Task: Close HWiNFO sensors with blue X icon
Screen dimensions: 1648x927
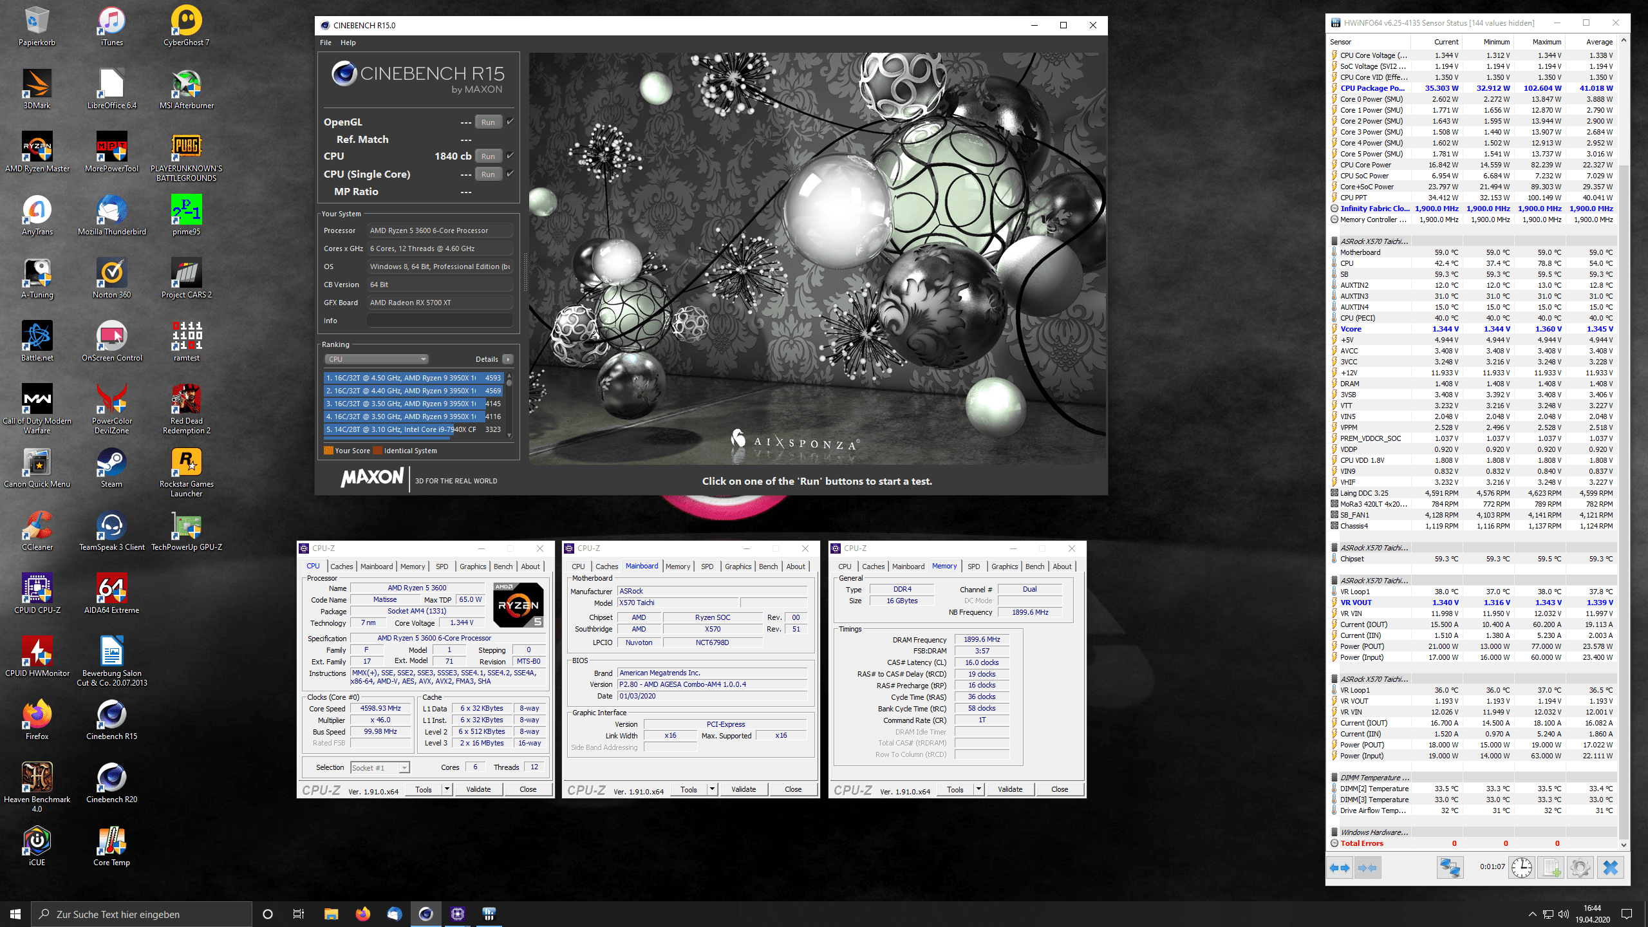Action: pos(1610,868)
